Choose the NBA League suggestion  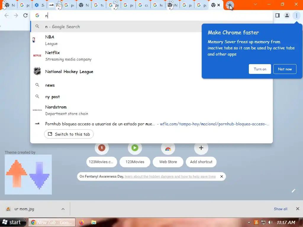click(116, 40)
